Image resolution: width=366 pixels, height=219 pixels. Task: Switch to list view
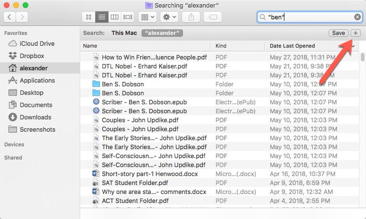pyautogui.click(x=102, y=17)
